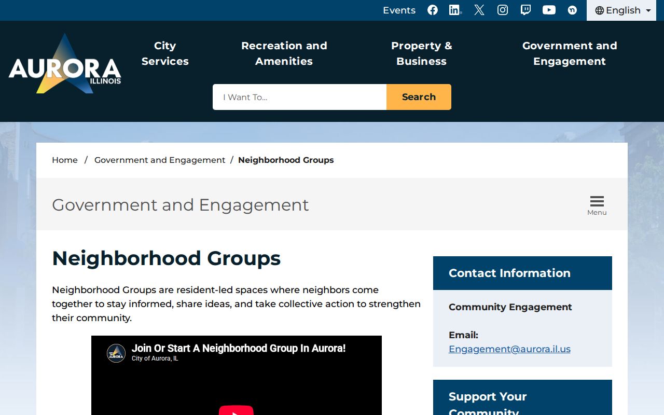Open the YouTube icon in the top bar
The height and width of the screenshot is (415, 664).
(549, 10)
